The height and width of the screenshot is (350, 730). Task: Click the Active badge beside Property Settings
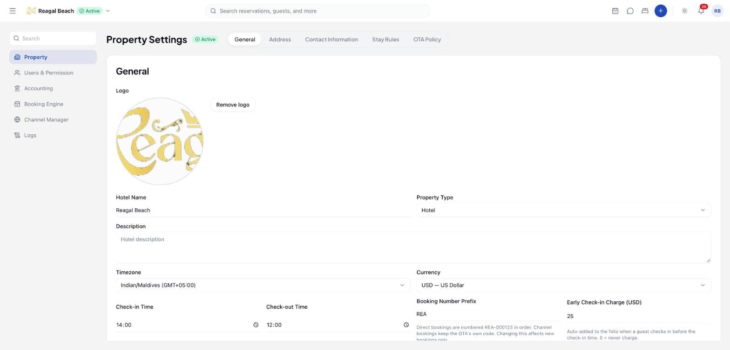pos(205,40)
